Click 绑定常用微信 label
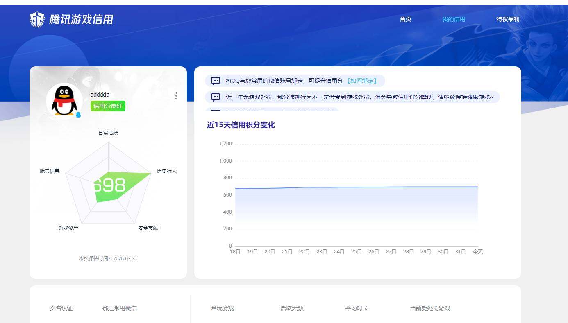The image size is (568, 323). pyautogui.click(x=120, y=308)
